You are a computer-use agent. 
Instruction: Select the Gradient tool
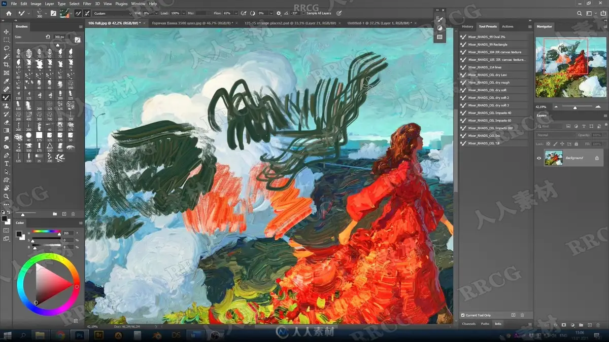[x=7, y=130]
